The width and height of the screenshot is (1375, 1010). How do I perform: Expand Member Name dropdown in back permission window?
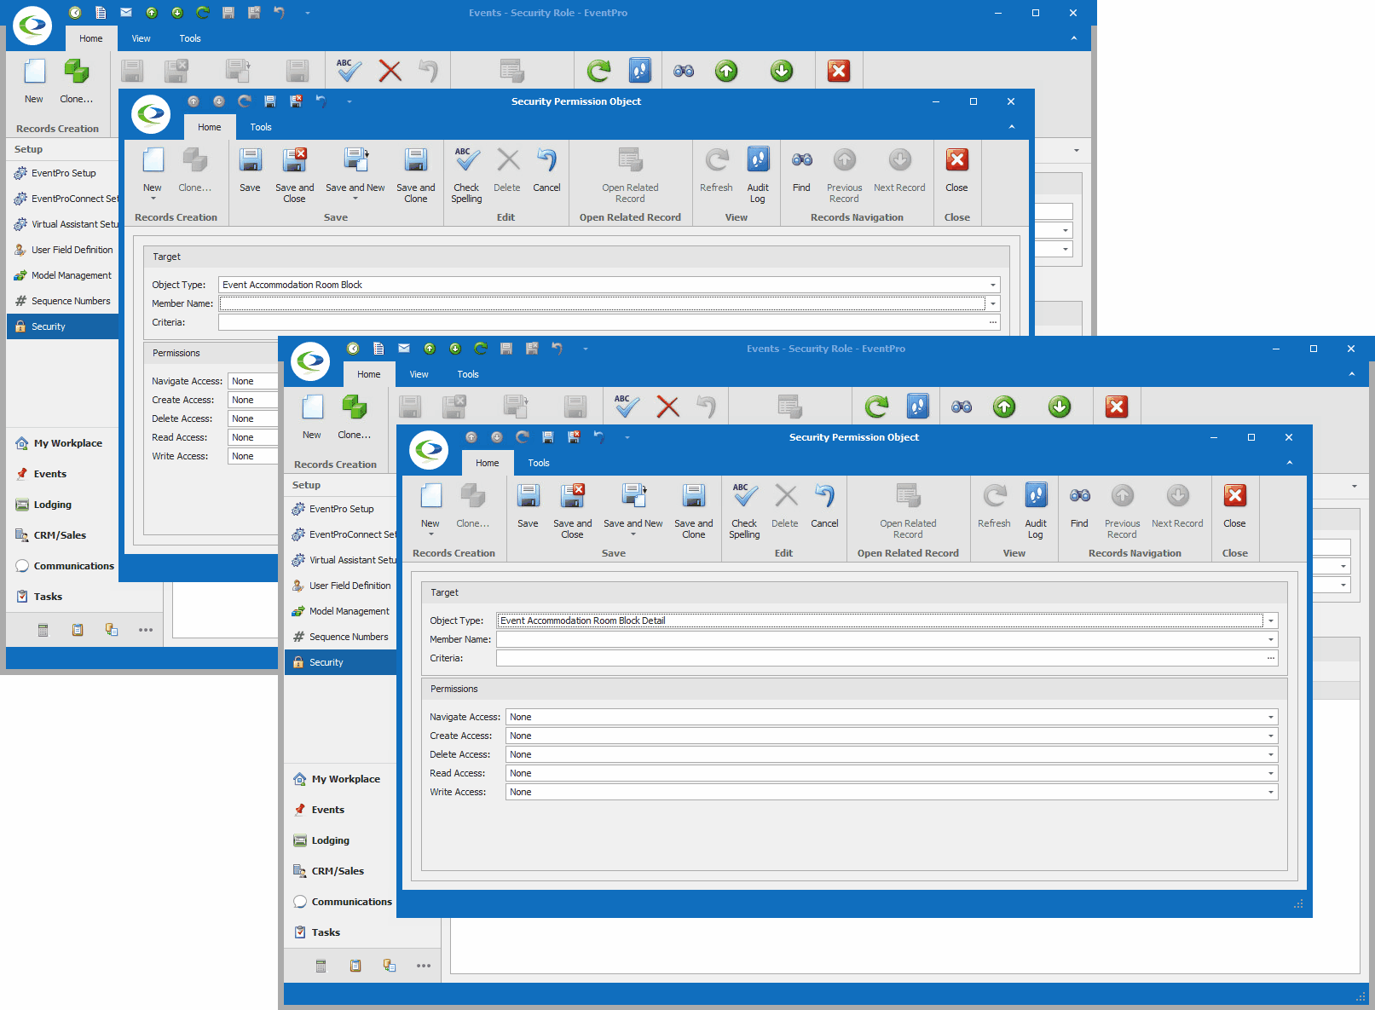click(x=992, y=303)
